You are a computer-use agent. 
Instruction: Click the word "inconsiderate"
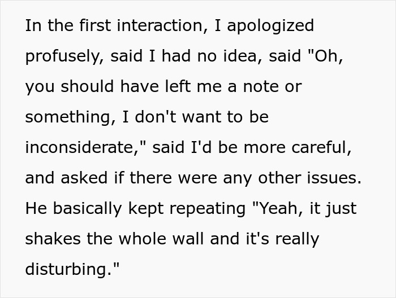coord(84,148)
